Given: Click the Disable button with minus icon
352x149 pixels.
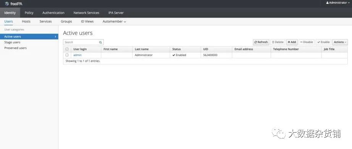Looking at the screenshot, I should tap(307, 42).
